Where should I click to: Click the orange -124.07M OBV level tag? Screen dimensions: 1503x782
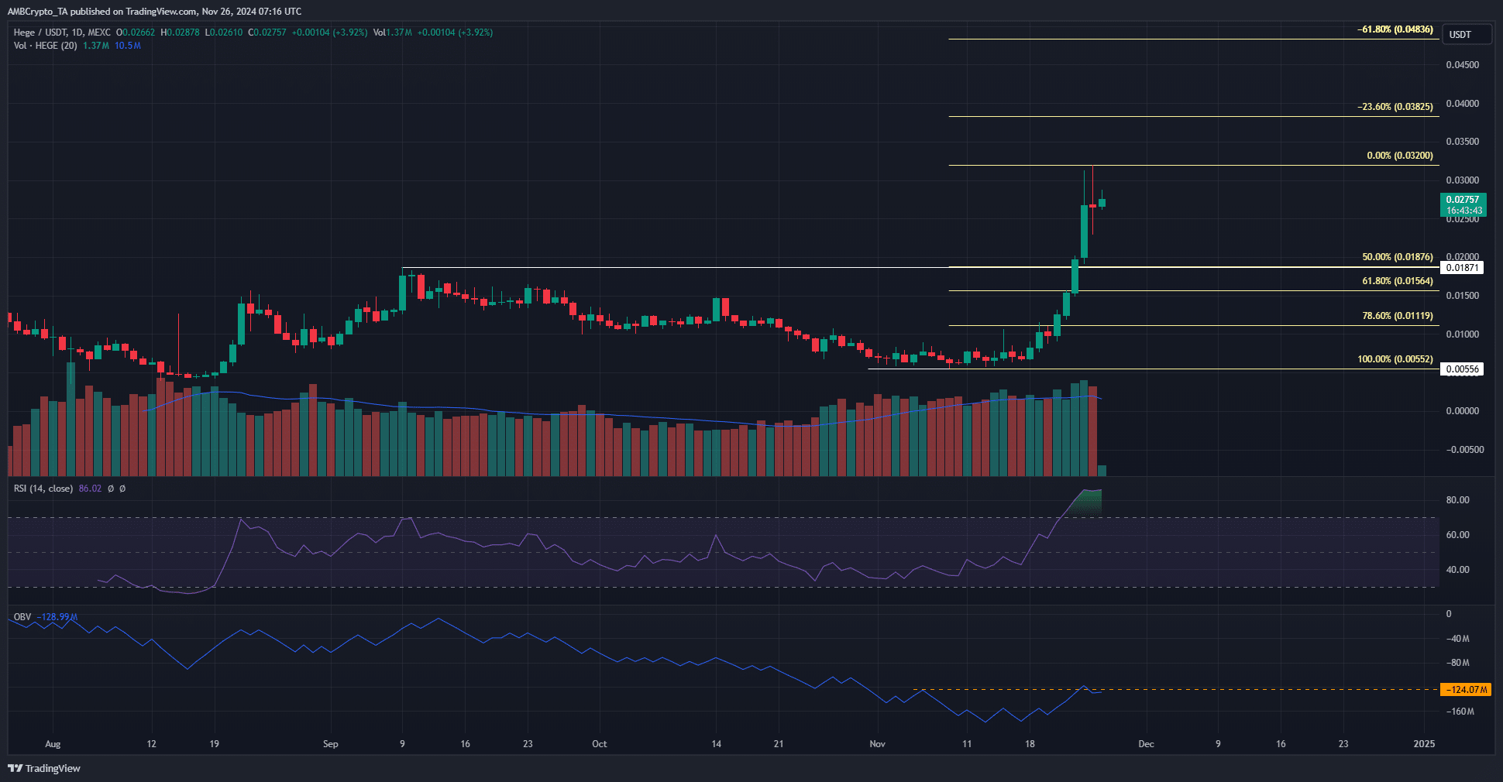[x=1465, y=689]
